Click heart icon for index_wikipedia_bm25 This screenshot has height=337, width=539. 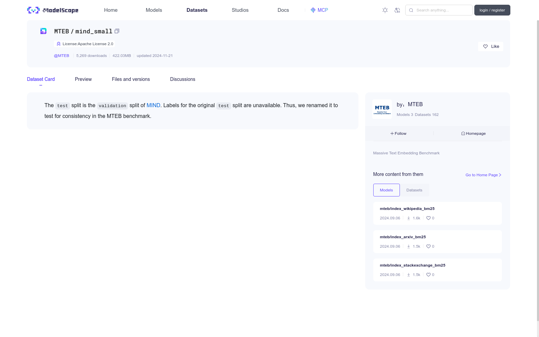[x=429, y=218]
